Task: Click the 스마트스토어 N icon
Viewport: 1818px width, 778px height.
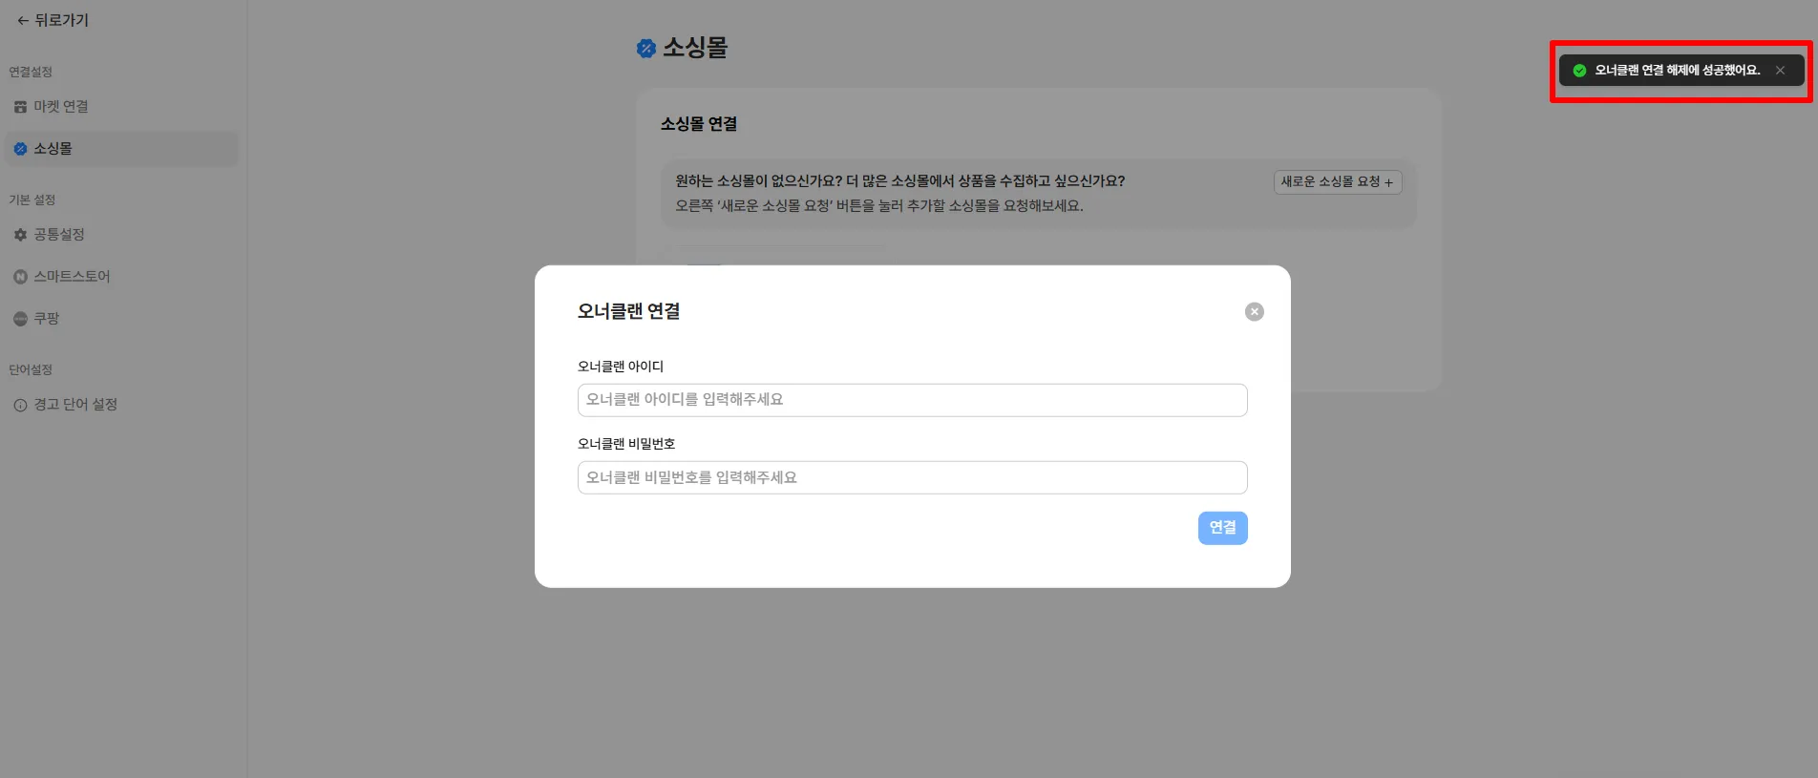Action: point(20,277)
